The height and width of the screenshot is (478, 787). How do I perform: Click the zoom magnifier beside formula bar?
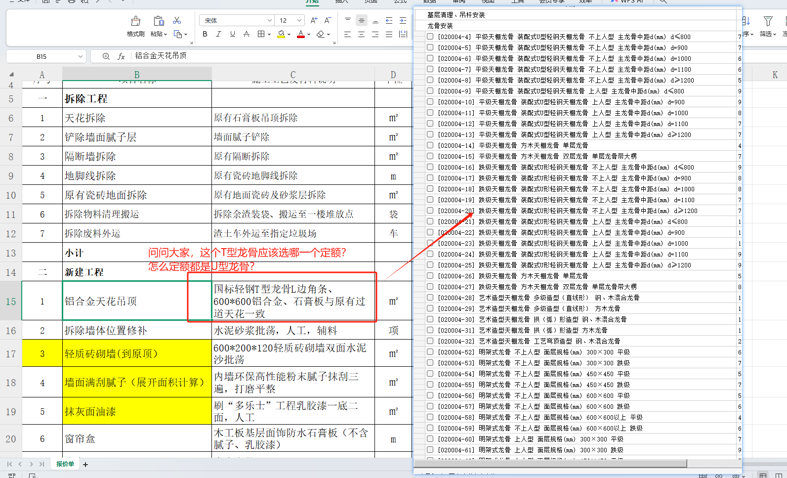click(106, 56)
